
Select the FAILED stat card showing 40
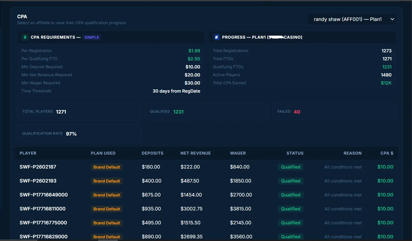334,111
